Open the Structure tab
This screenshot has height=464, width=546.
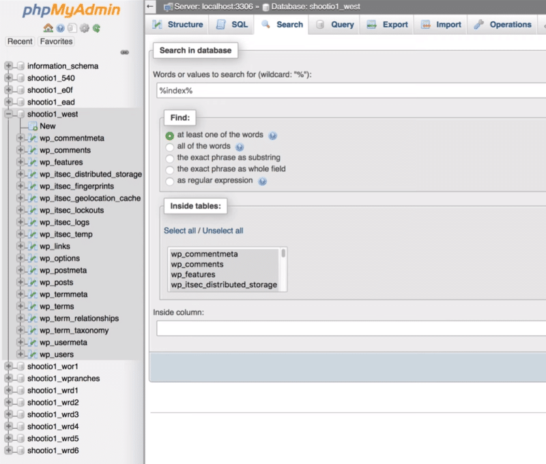tap(177, 25)
